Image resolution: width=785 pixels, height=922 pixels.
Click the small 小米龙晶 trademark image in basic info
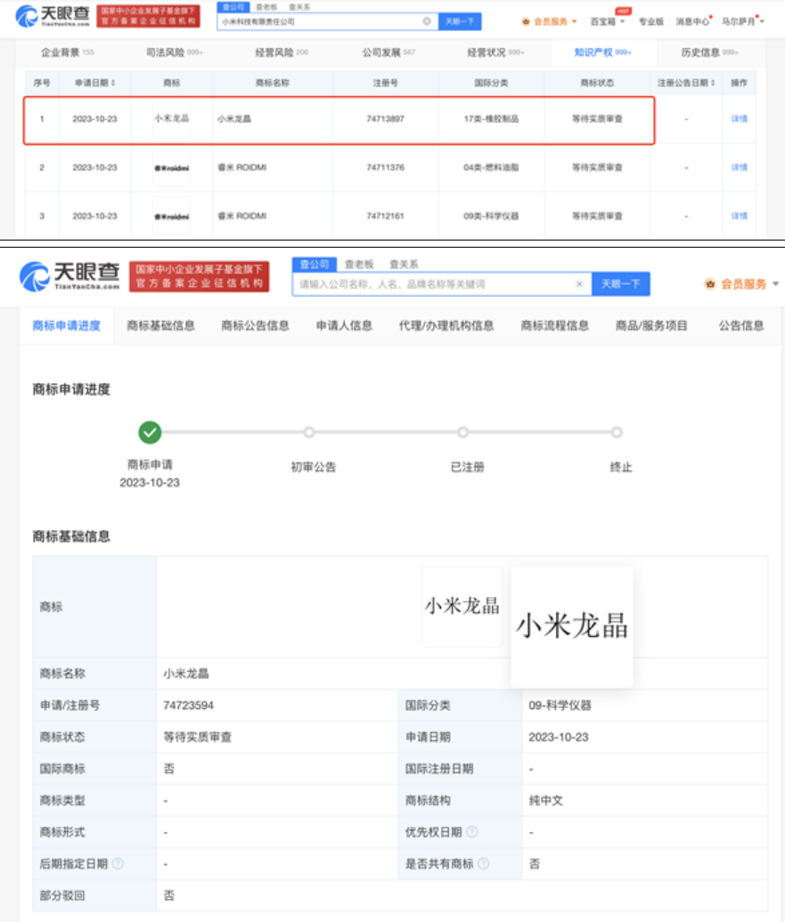coord(462,607)
